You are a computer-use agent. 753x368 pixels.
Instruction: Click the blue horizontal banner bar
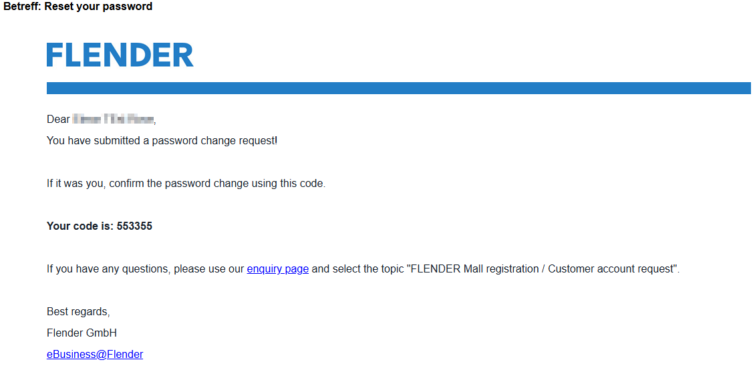tap(398, 88)
